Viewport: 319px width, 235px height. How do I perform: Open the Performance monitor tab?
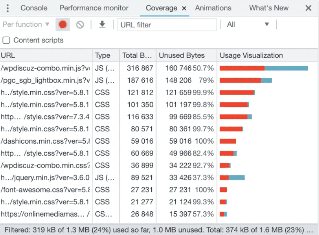coord(94,8)
